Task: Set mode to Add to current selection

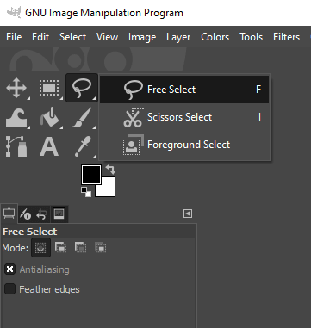Action: pyautogui.click(x=60, y=247)
